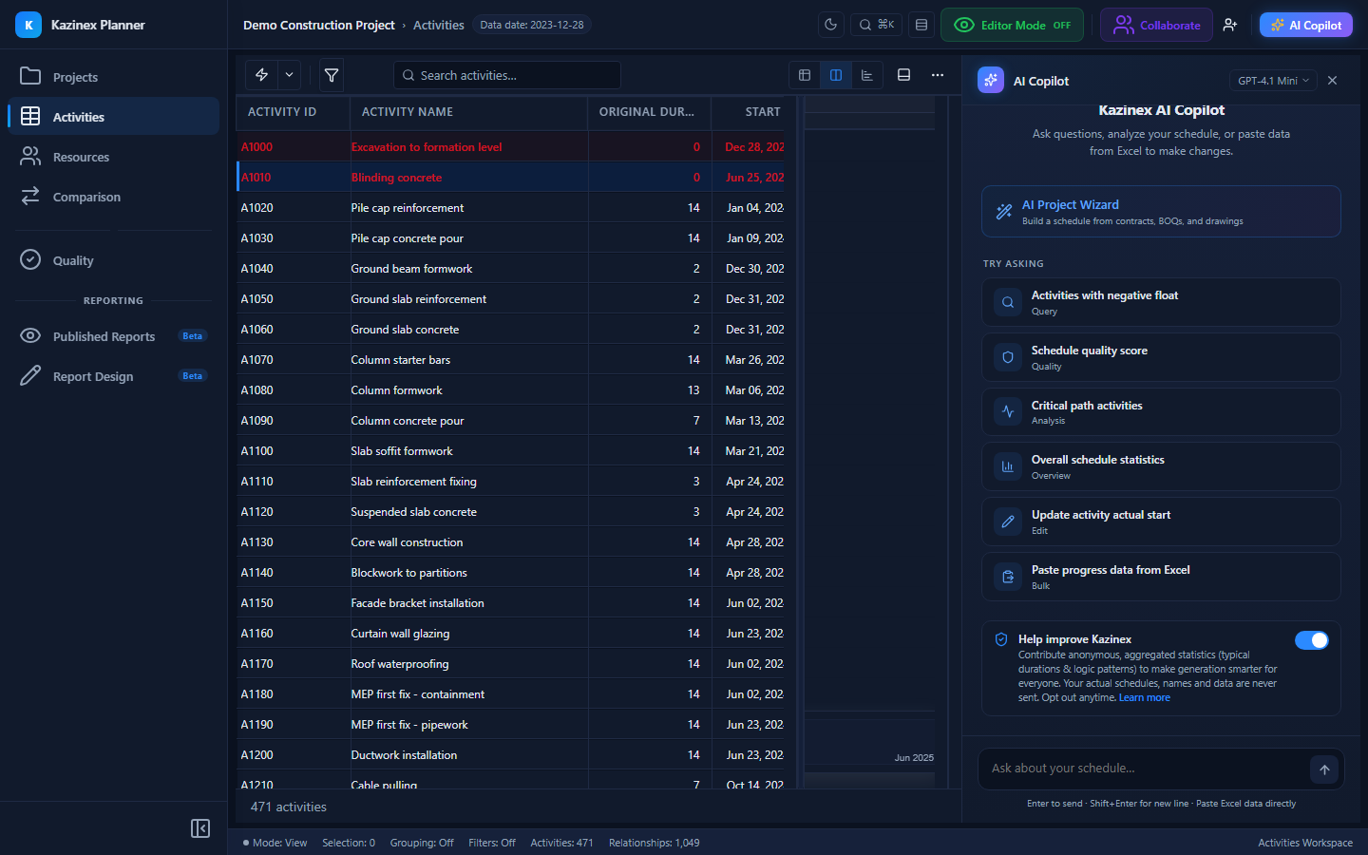Switch to table-only view icon

[805, 75]
